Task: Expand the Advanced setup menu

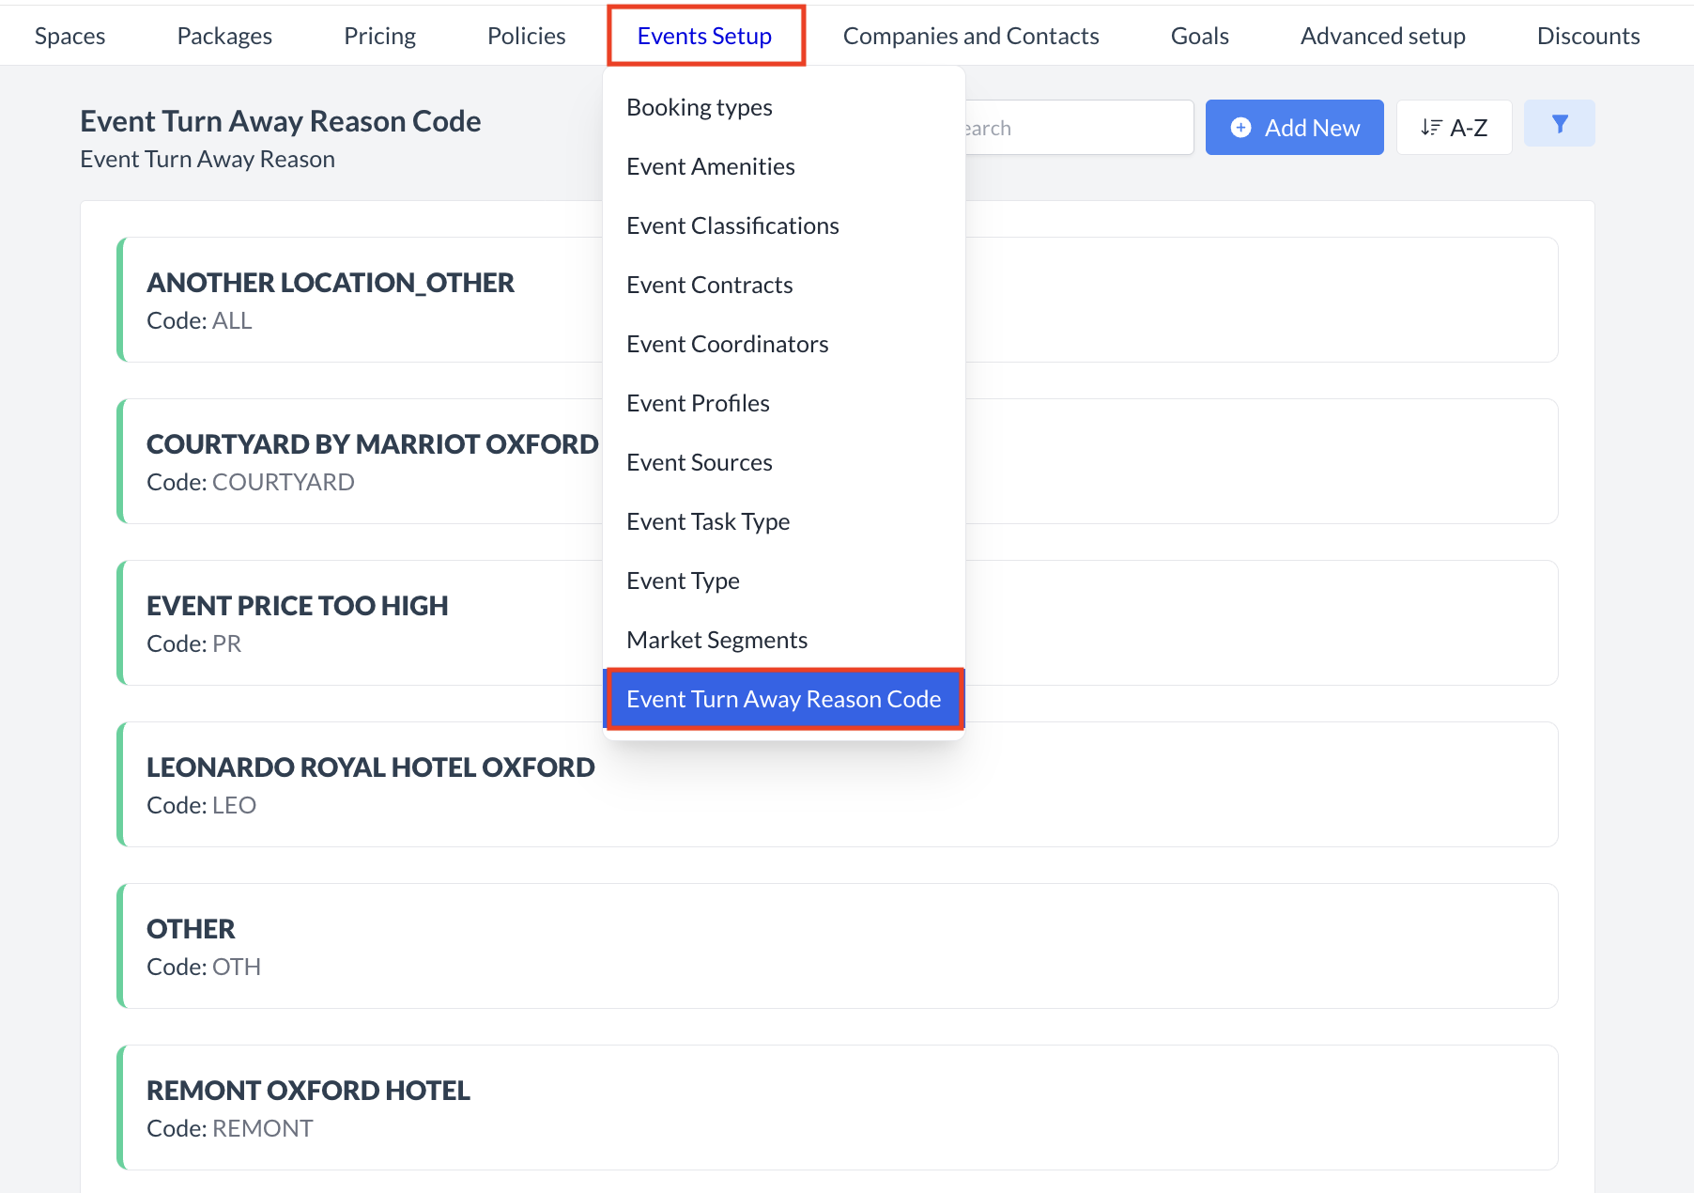Action: point(1382,36)
